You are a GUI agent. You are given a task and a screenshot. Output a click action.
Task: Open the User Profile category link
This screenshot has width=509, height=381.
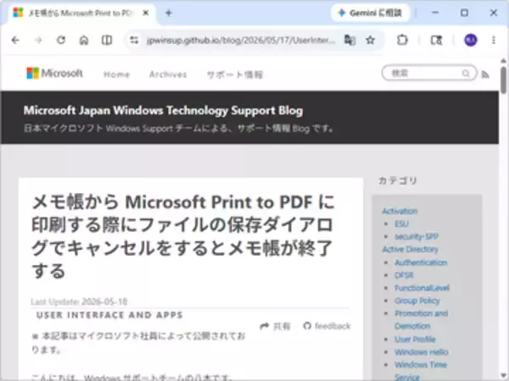tap(415, 340)
